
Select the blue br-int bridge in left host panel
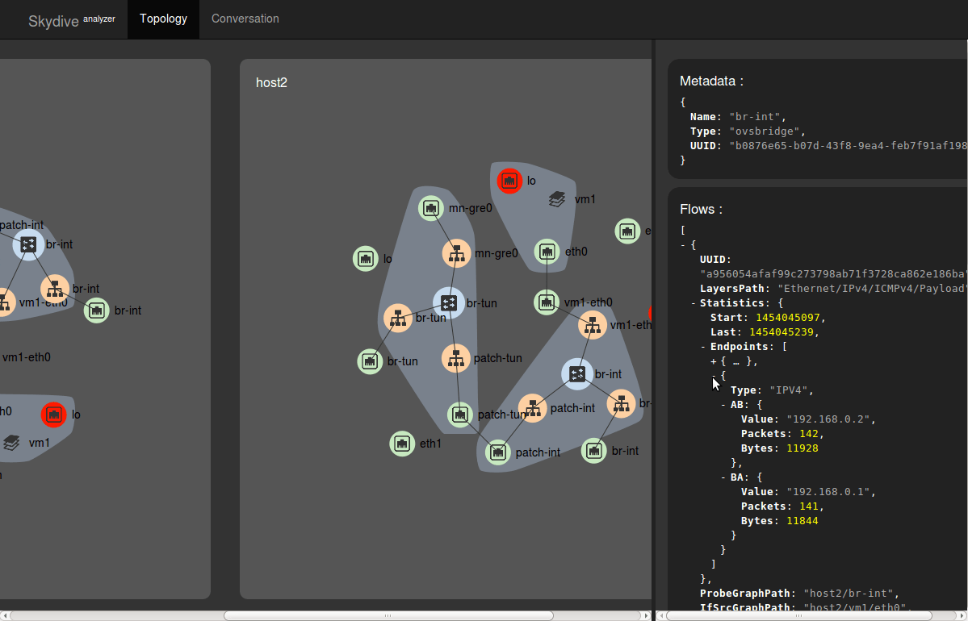[x=28, y=244]
